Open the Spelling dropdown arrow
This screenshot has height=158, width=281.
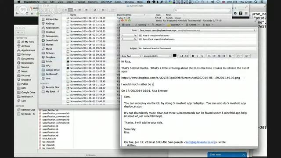point(148,25)
